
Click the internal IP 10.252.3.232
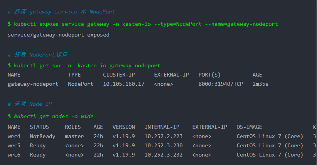point(164,155)
